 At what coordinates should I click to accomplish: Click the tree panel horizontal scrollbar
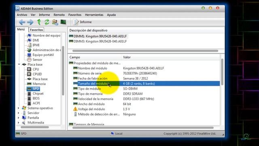tap(35, 127)
